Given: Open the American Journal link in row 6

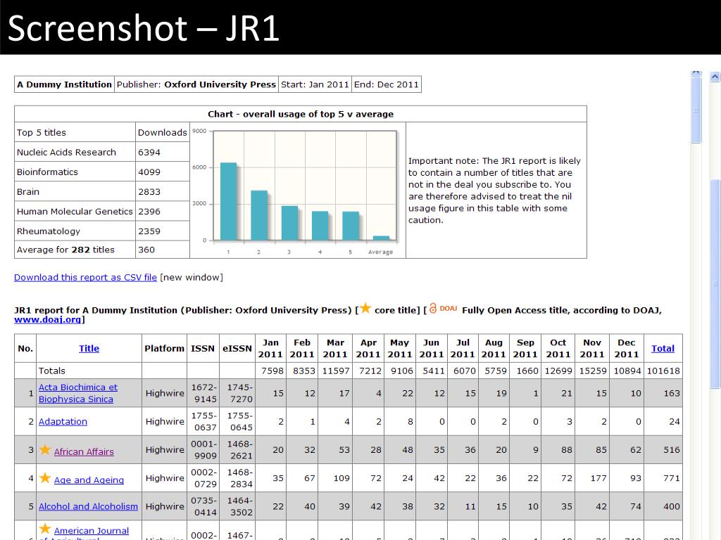Looking at the screenshot, I should (x=91, y=531).
